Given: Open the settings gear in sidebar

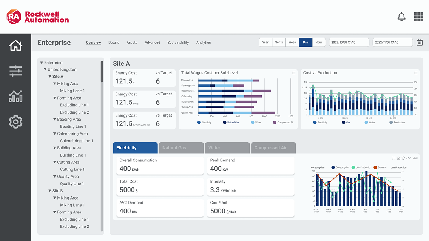Looking at the screenshot, I should [15, 122].
